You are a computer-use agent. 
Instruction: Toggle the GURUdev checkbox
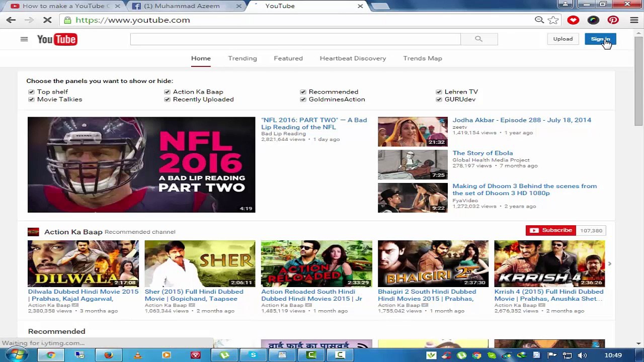(439, 100)
